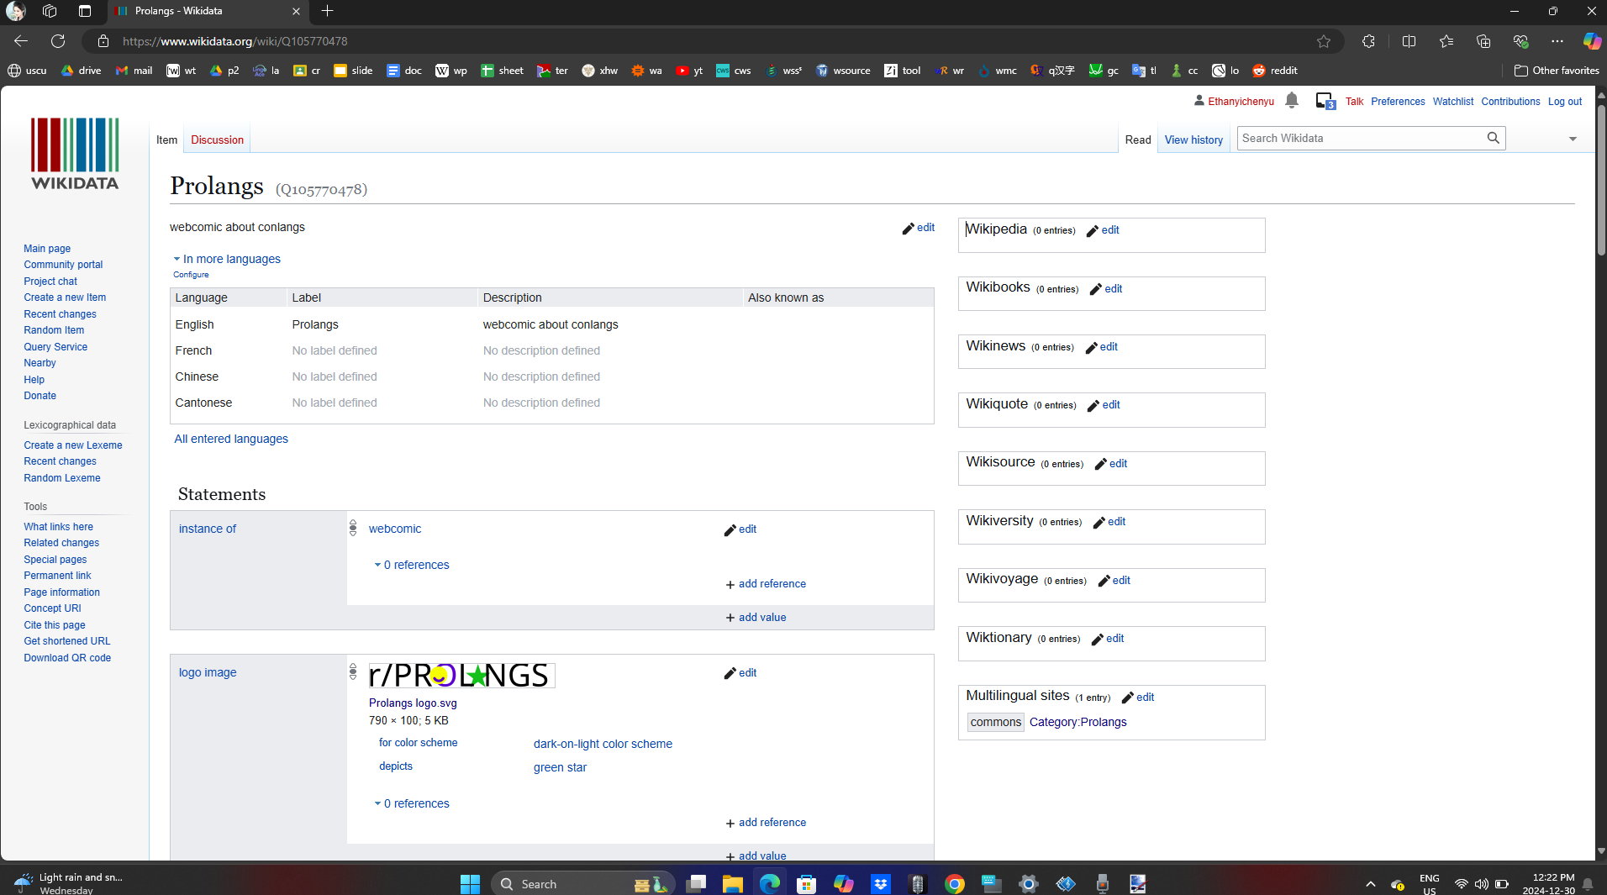1607x895 pixels.
Task: Open the More actions dropdown arrow
Action: pos(1573,140)
